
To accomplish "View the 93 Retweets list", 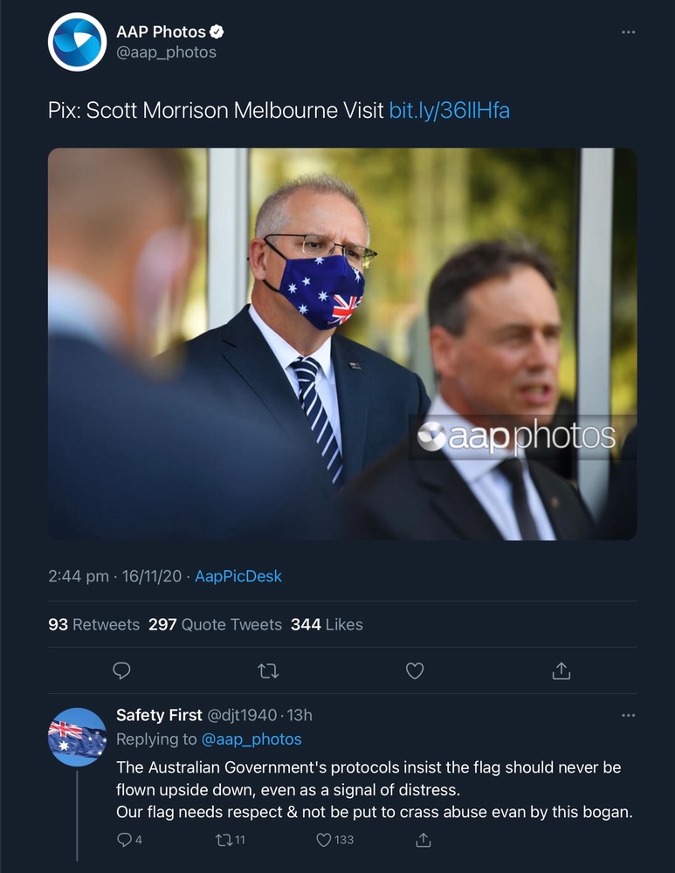I will coord(93,624).
